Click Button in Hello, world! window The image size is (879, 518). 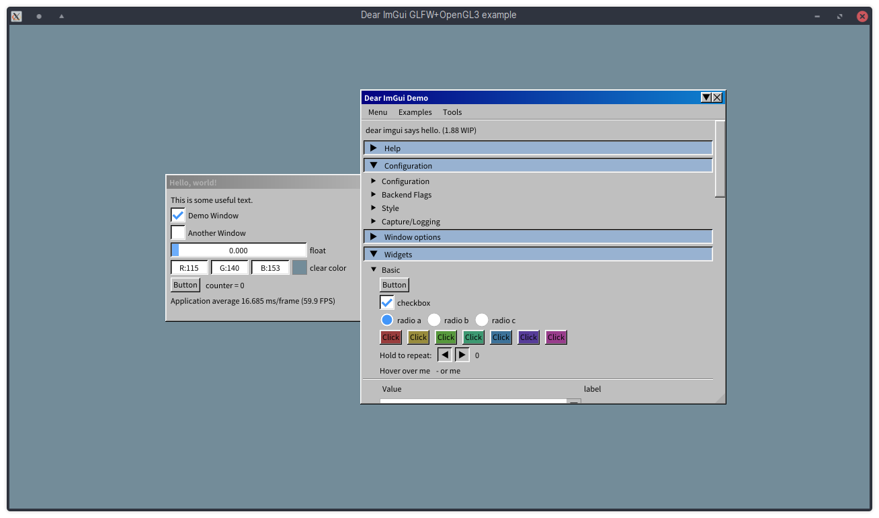click(185, 285)
